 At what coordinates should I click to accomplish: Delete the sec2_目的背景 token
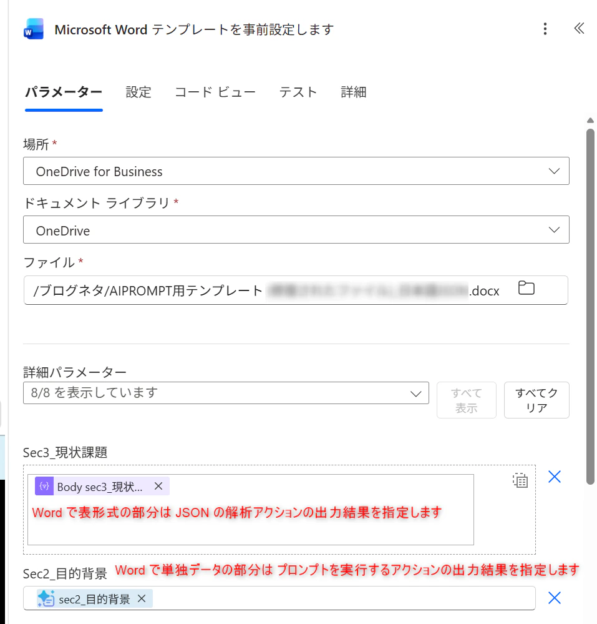tap(142, 598)
